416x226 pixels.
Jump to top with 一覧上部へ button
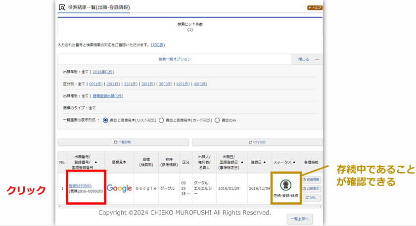[300, 219]
